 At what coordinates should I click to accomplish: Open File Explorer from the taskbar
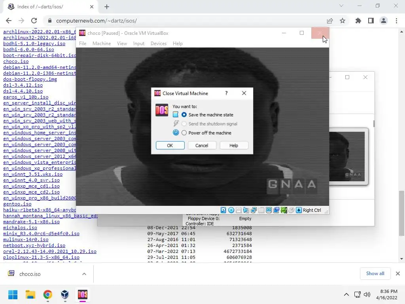pyautogui.click(x=30, y=294)
